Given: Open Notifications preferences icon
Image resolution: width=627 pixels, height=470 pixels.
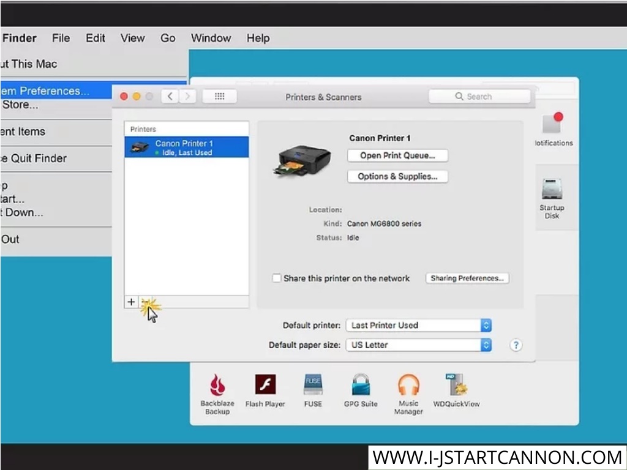Looking at the screenshot, I should pos(554,130).
